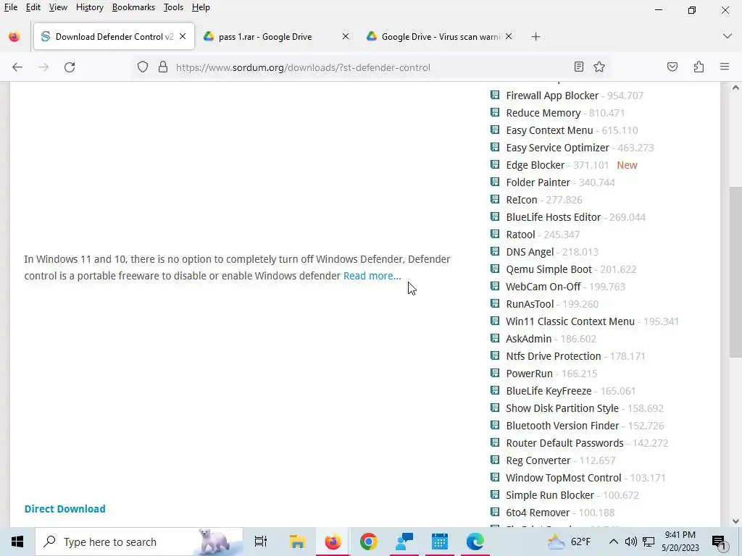This screenshot has height=556, width=742.
Task: Close the Download Defender Control tab
Action: click(183, 36)
